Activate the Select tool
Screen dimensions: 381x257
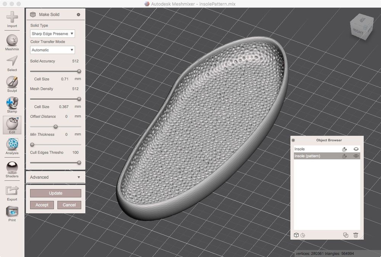tap(12, 63)
